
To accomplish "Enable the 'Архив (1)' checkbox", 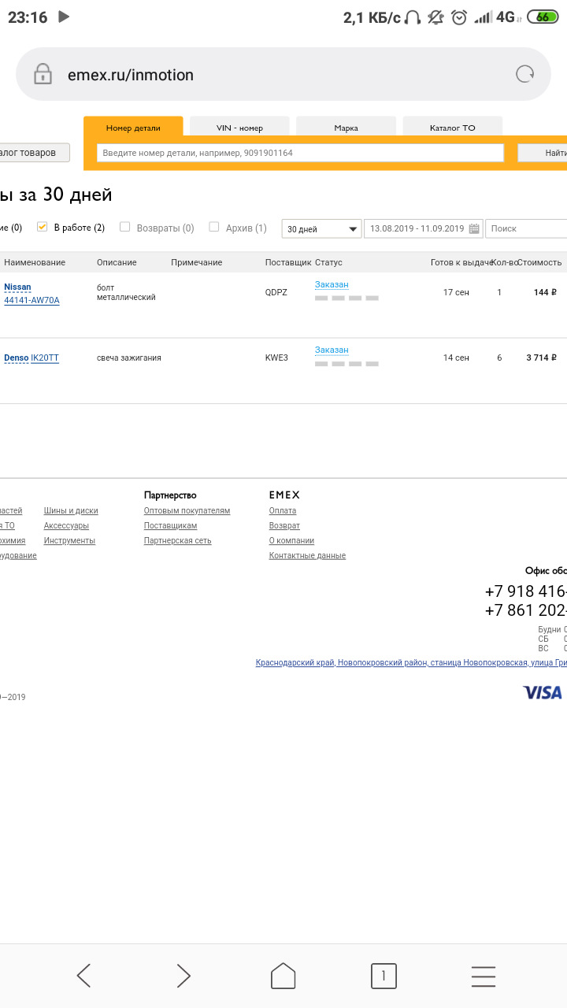I will tap(214, 227).
